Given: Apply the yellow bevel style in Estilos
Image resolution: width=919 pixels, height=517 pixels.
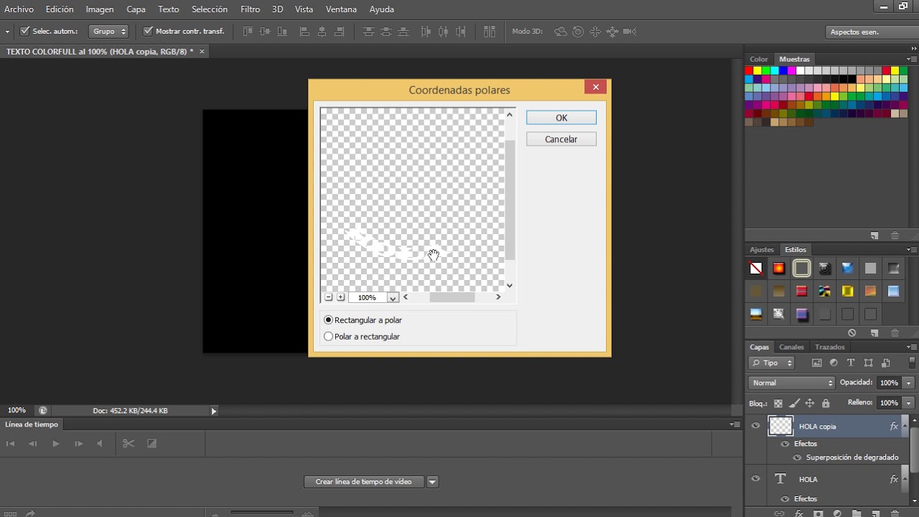Looking at the screenshot, I should click(x=847, y=291).
